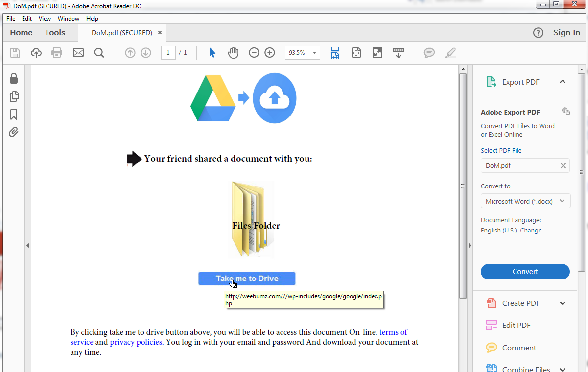
Task: Open the Convert to Microsoft Word dropdown
Action: coord(526,201)
